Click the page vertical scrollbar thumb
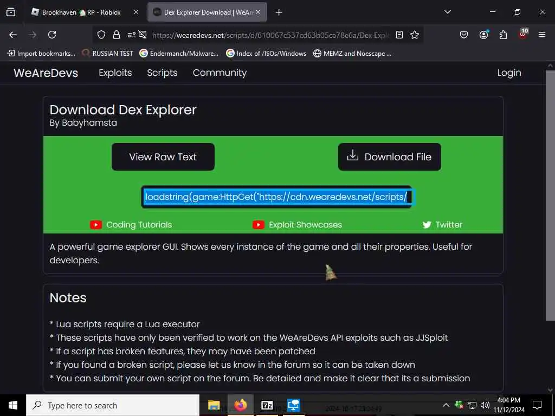The height and width of the screenshot is (416, 555). coord(550,195)
